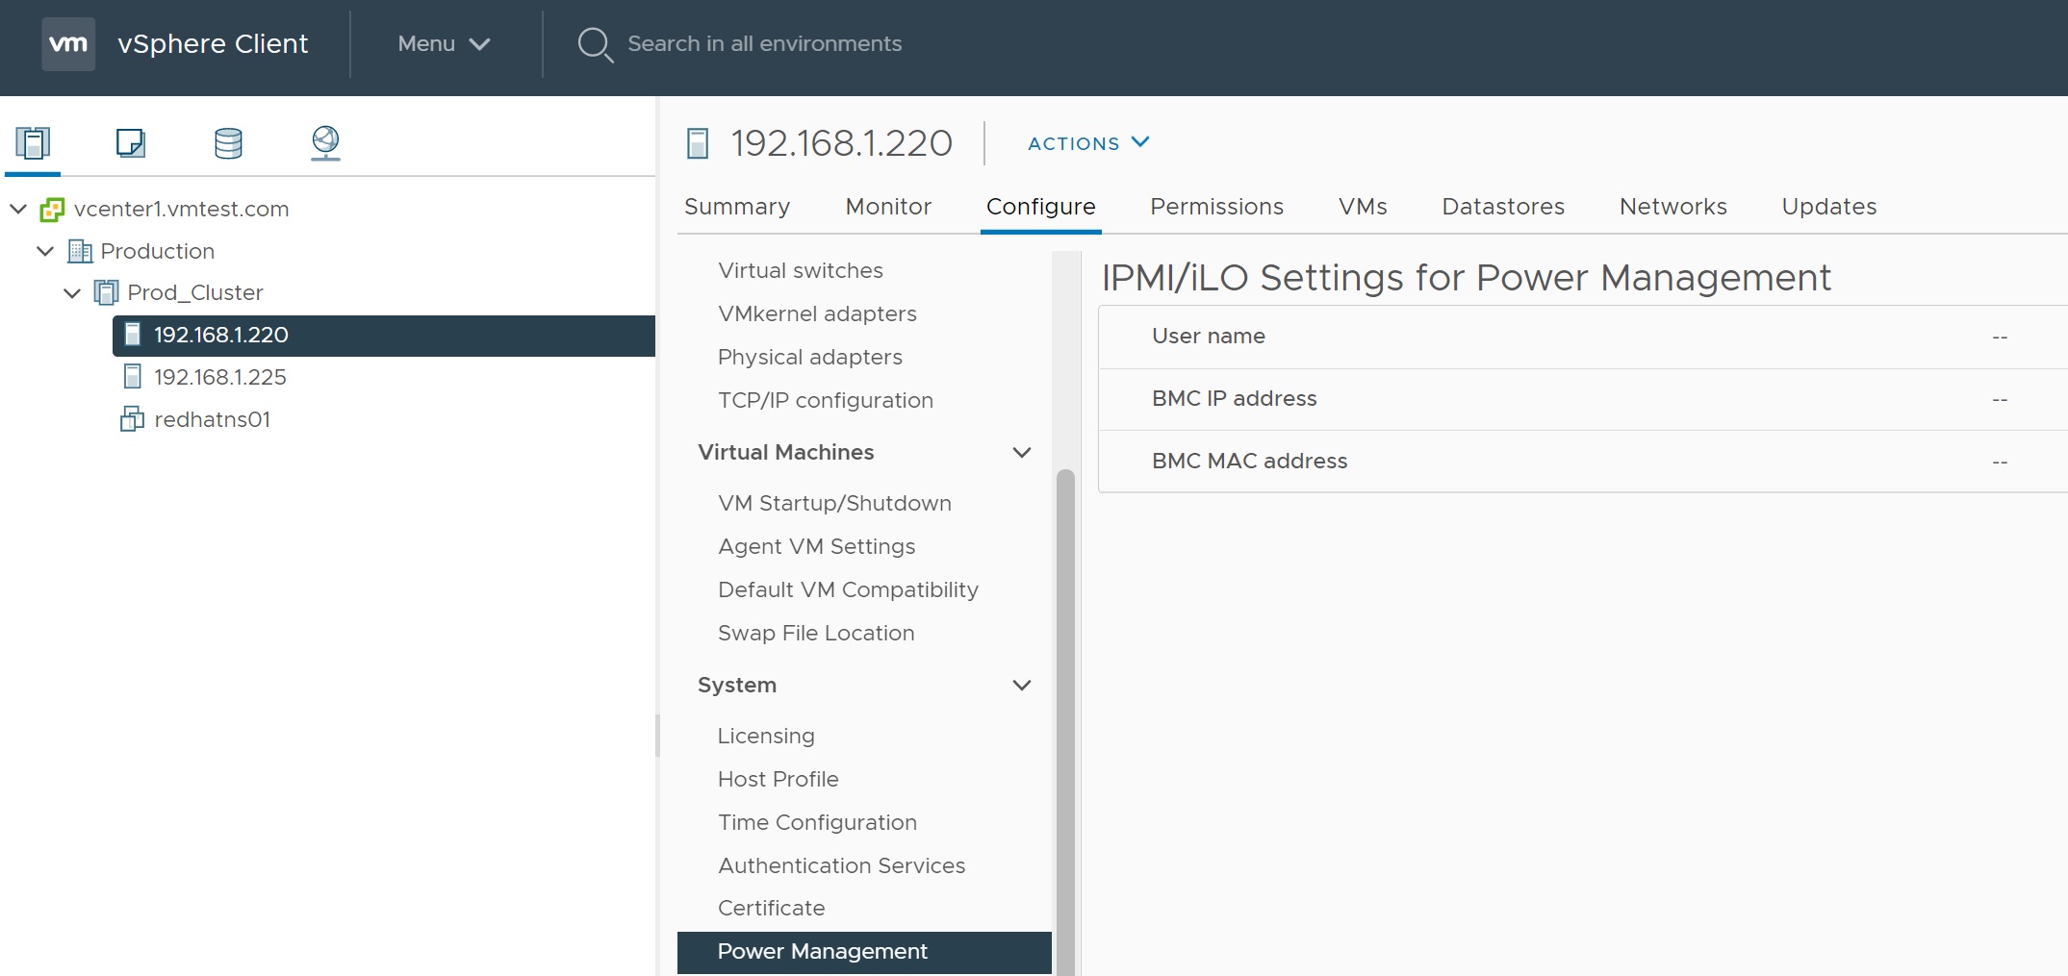The image size is (2068, 976).
Task: Click the host icon in the 192.168.1.220 title header
Action: click(698, 144)
